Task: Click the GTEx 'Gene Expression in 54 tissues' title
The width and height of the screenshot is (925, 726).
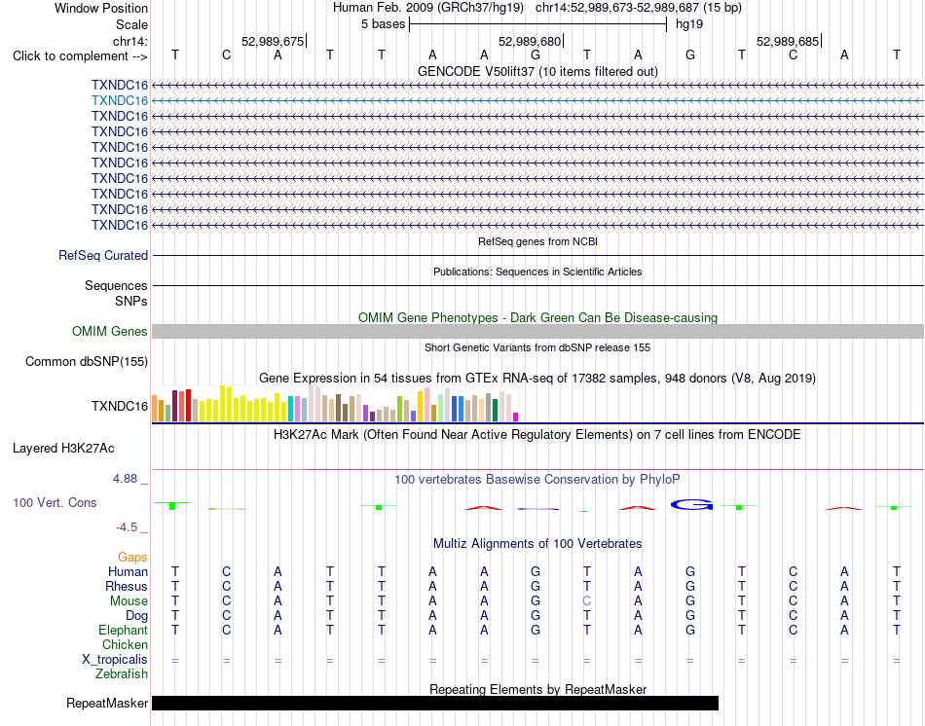Action: [537, 378]
